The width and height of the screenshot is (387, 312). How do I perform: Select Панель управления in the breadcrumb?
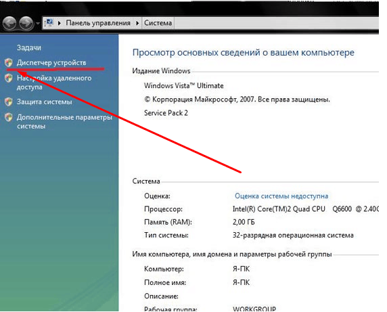(x=98, y=23)
